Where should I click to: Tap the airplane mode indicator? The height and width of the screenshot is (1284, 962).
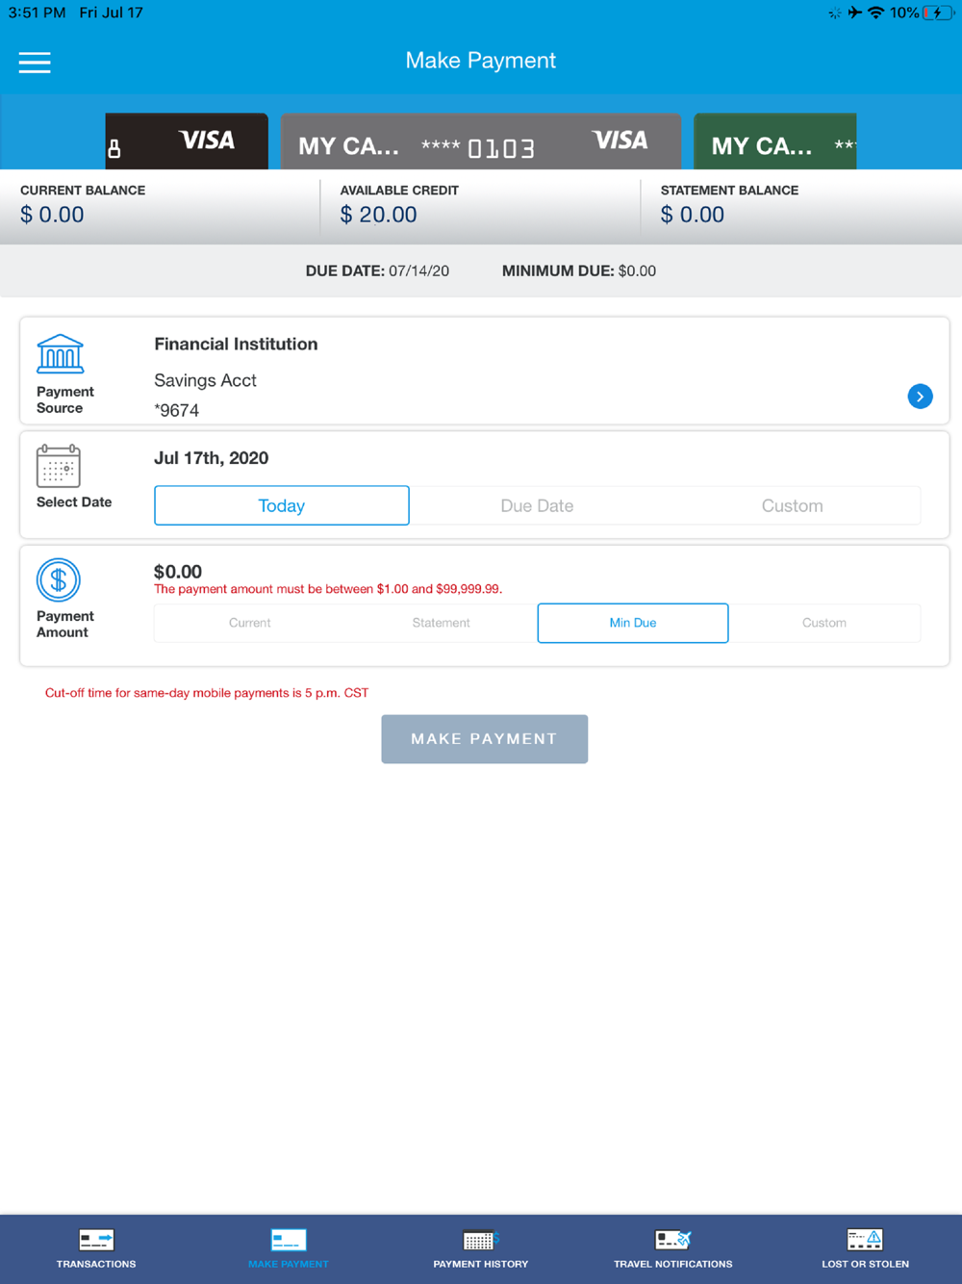coord(854,13)
